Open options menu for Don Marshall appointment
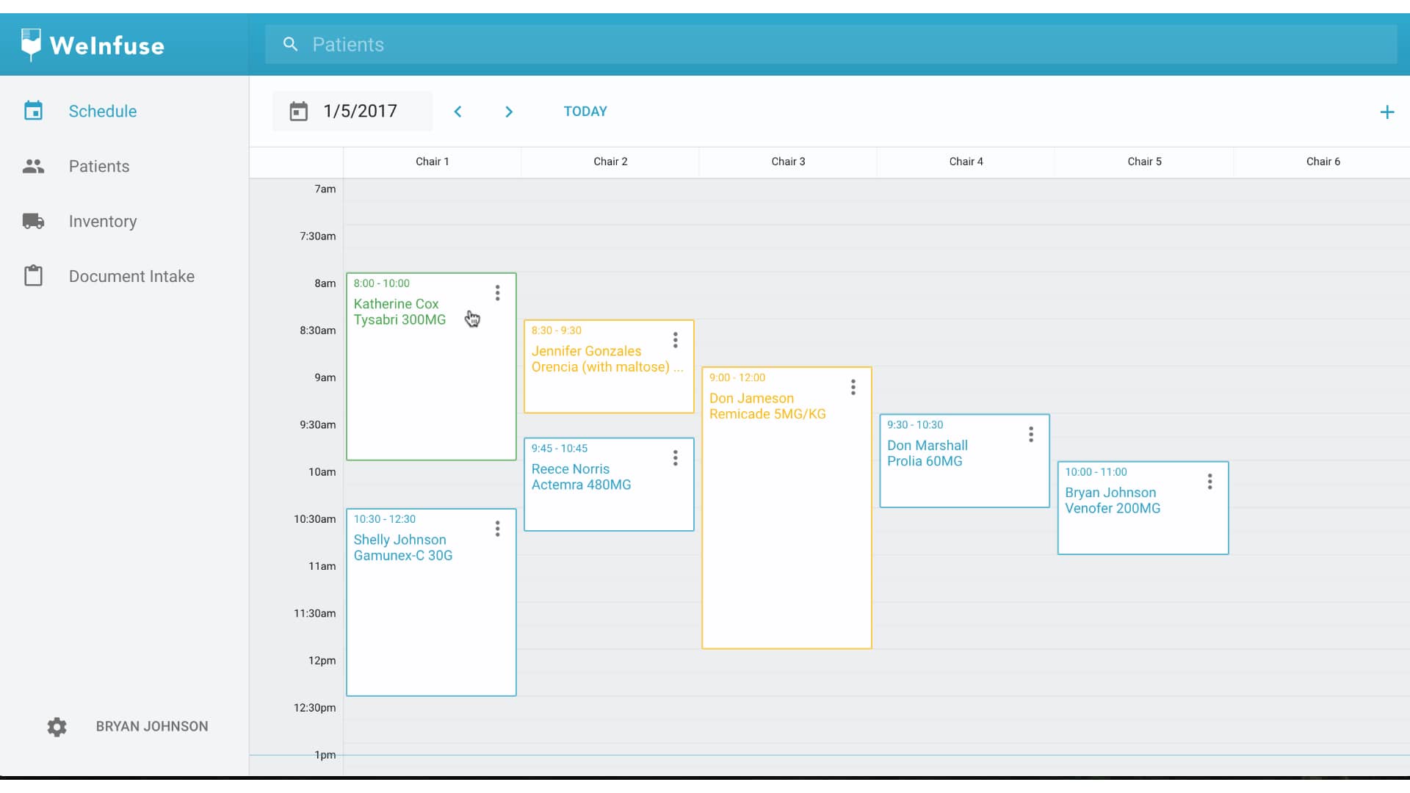Viewport: 1410px width, 793px height. (1030, 434)
